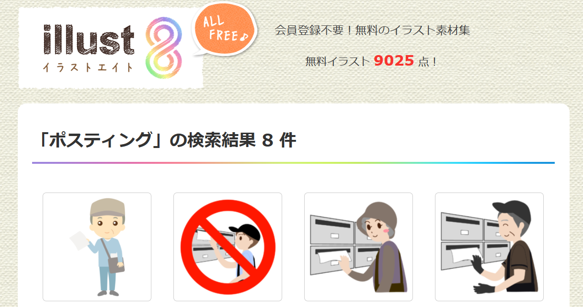Screen dimensions: 583x307
Task: Click the red 9025 illustration count
Action: [394, 61]
